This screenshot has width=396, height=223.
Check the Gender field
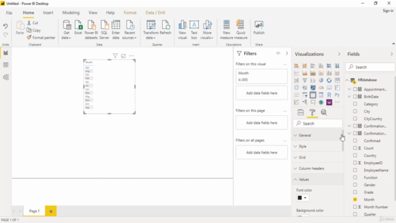[x=355, y=185]
